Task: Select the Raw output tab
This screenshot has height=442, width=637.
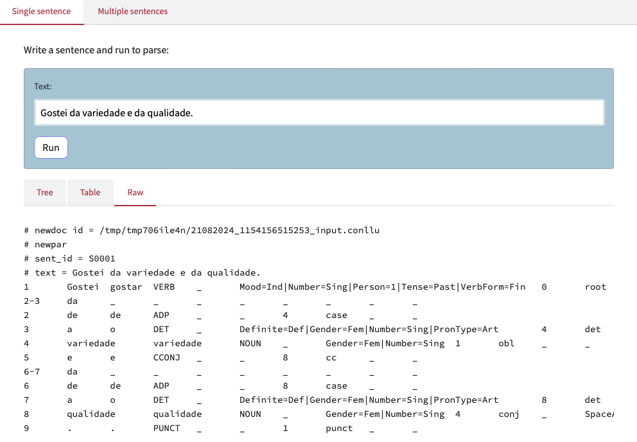Action: [x=135, y=192]
